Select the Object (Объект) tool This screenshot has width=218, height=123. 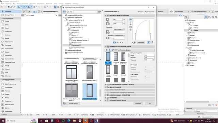11,69
